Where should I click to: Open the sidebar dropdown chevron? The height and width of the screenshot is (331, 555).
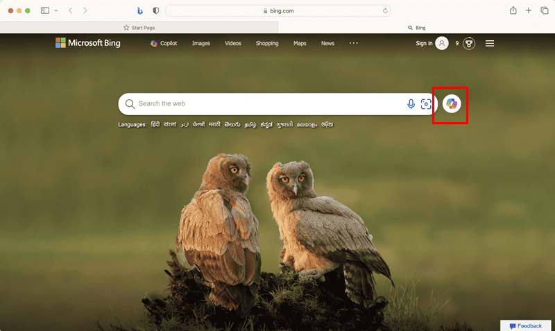(x=56, y=10)
